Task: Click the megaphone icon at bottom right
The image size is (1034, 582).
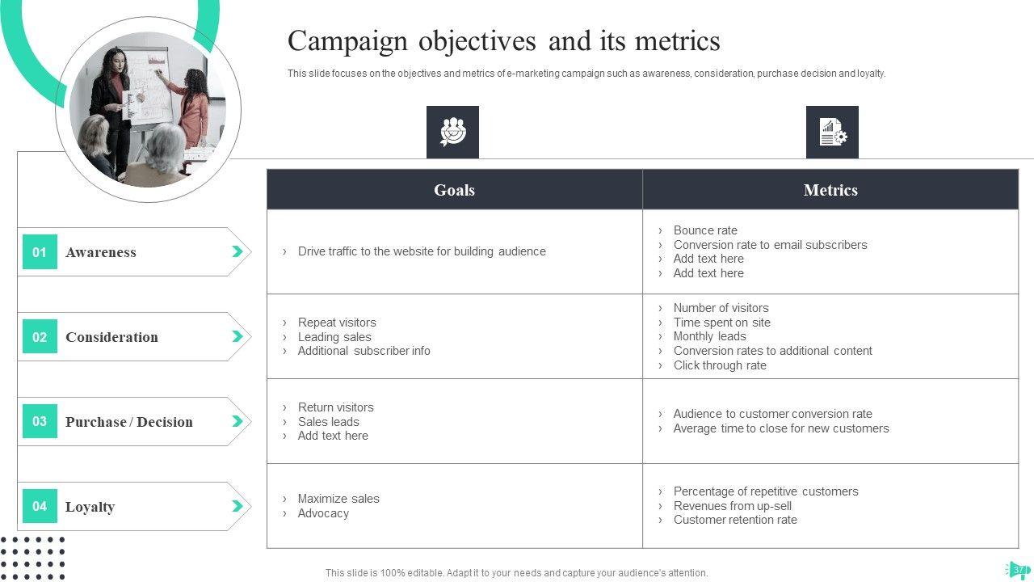Action: [1017, 569]
